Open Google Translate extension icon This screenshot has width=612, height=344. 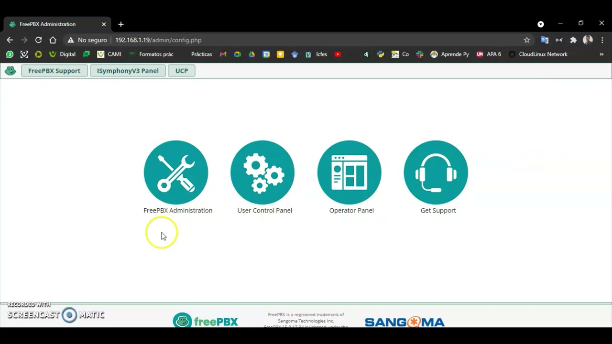point(545,40)
